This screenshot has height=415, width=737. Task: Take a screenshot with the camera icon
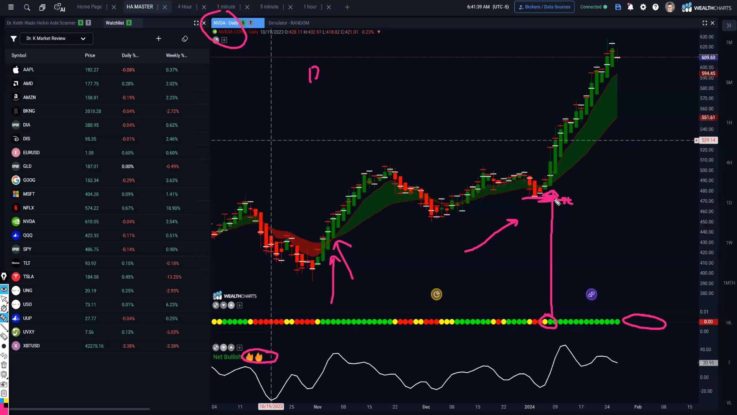coord(4,384)
